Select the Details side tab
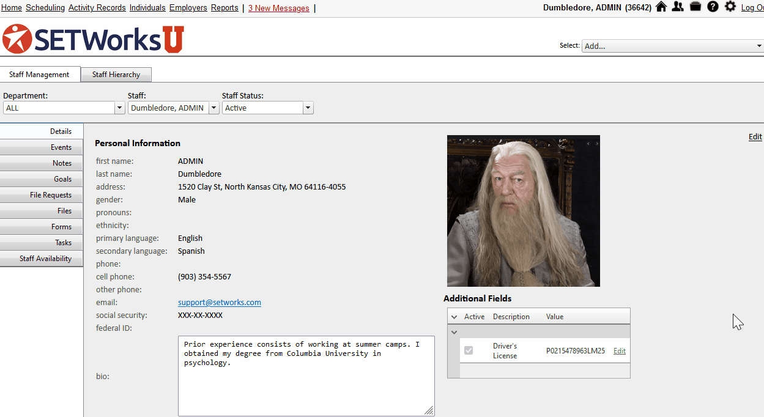The image size is (764, 417). point(42,131)
